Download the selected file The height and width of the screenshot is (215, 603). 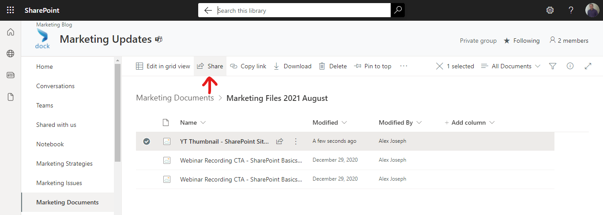point(292,66)
